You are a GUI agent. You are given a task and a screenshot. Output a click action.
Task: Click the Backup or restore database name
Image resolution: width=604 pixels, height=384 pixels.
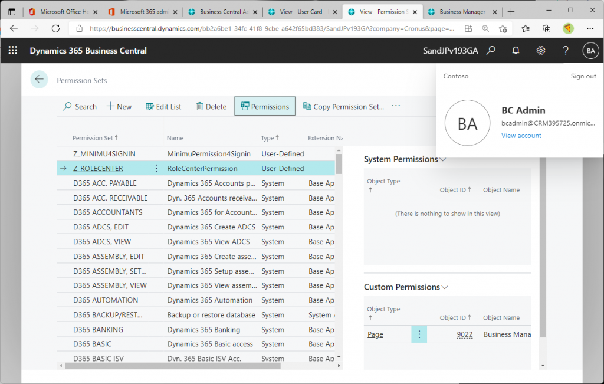211,314
